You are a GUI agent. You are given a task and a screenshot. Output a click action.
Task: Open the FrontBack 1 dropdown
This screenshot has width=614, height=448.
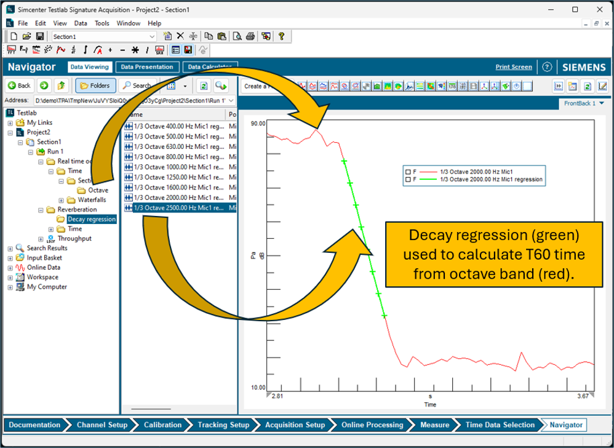pyautogui.click(x=602, y=103)
